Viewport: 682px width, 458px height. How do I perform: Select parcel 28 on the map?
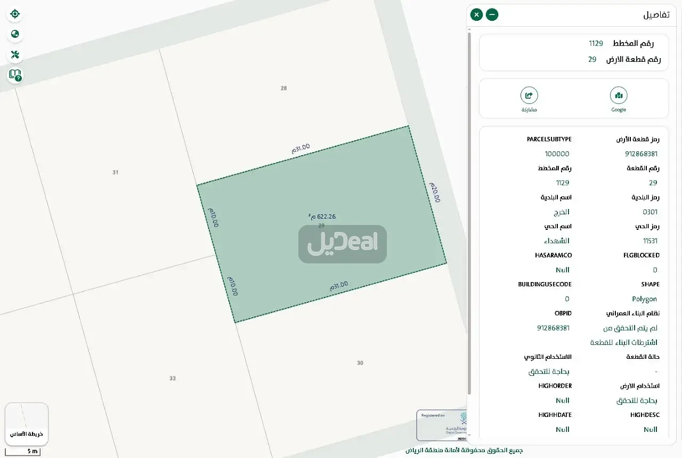pyautogui.click(x=283, y=88)
